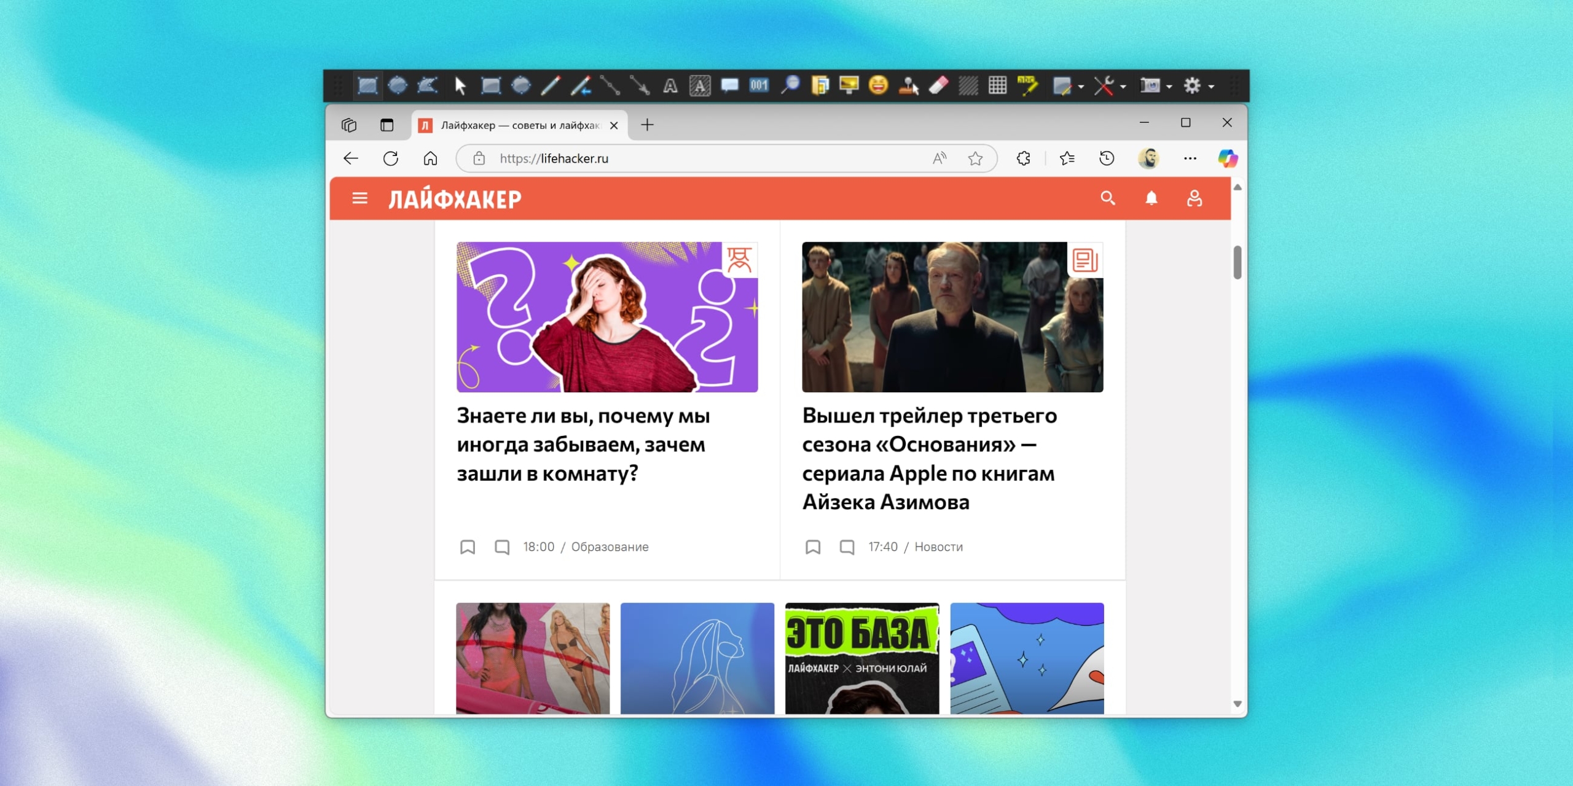Viewport: 1573px width, 786px height.
Task: Pick the smart eraser tool
Action: 938,85
